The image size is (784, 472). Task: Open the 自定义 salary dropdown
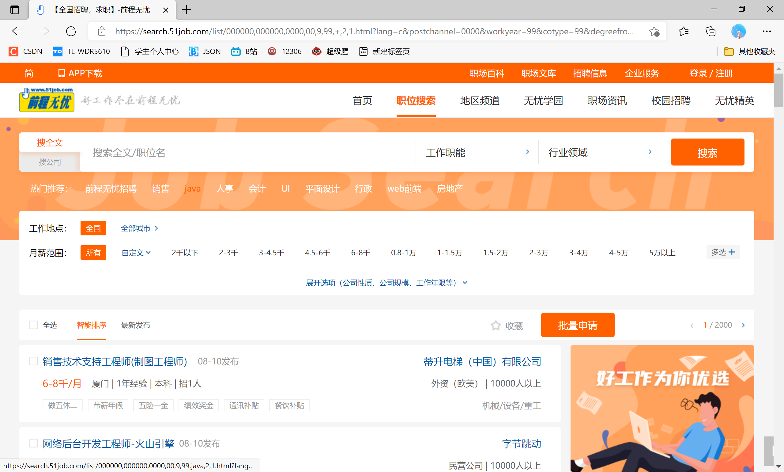click(136, 253)
